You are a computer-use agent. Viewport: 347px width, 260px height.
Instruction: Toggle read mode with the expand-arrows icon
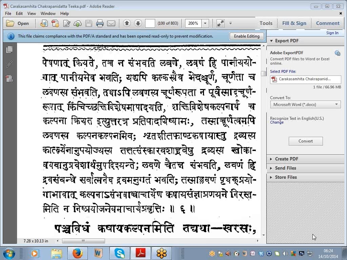[x=220, y=23]
